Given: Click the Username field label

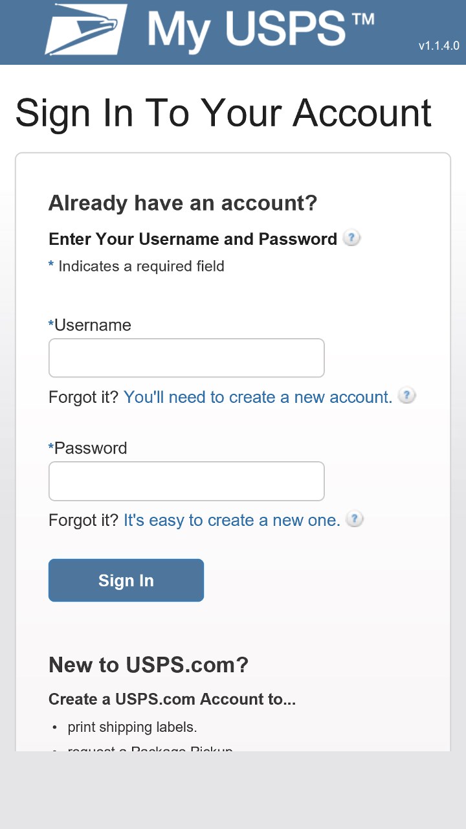Looking at the screenshot, I should (x=92, y=325).
